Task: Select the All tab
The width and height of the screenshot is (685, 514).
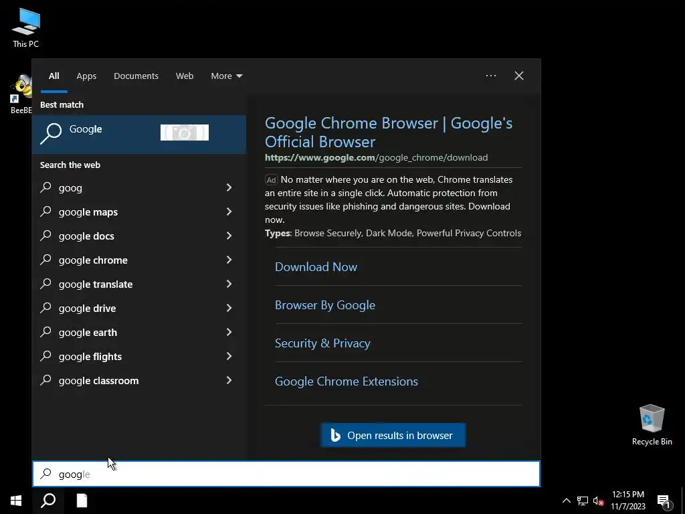Action: [x=54, y=76]
